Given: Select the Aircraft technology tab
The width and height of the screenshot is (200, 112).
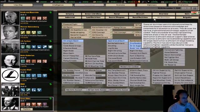Looking at the screenshot, I should pos(140,14).
